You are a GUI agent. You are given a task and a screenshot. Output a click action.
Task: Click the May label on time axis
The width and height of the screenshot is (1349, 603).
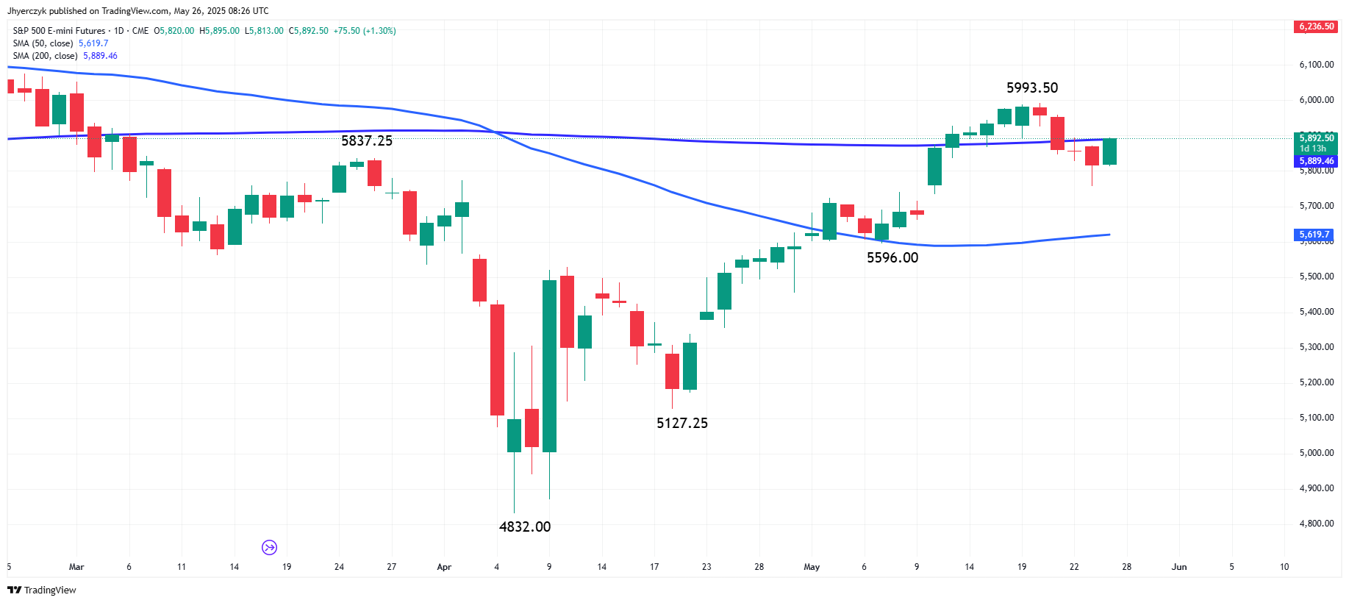click(x=812, y=567)
